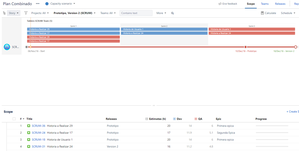The image size is (299, 151).
Task: Open the Projects: All filter dropdown
Action: click(x=40, y=13)
